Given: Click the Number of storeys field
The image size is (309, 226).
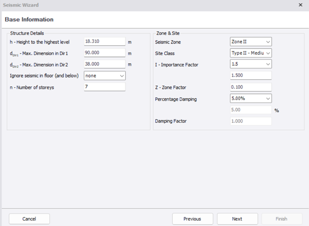Looking at the screenshot, I should pyautogui.click(x=105, y=87).
